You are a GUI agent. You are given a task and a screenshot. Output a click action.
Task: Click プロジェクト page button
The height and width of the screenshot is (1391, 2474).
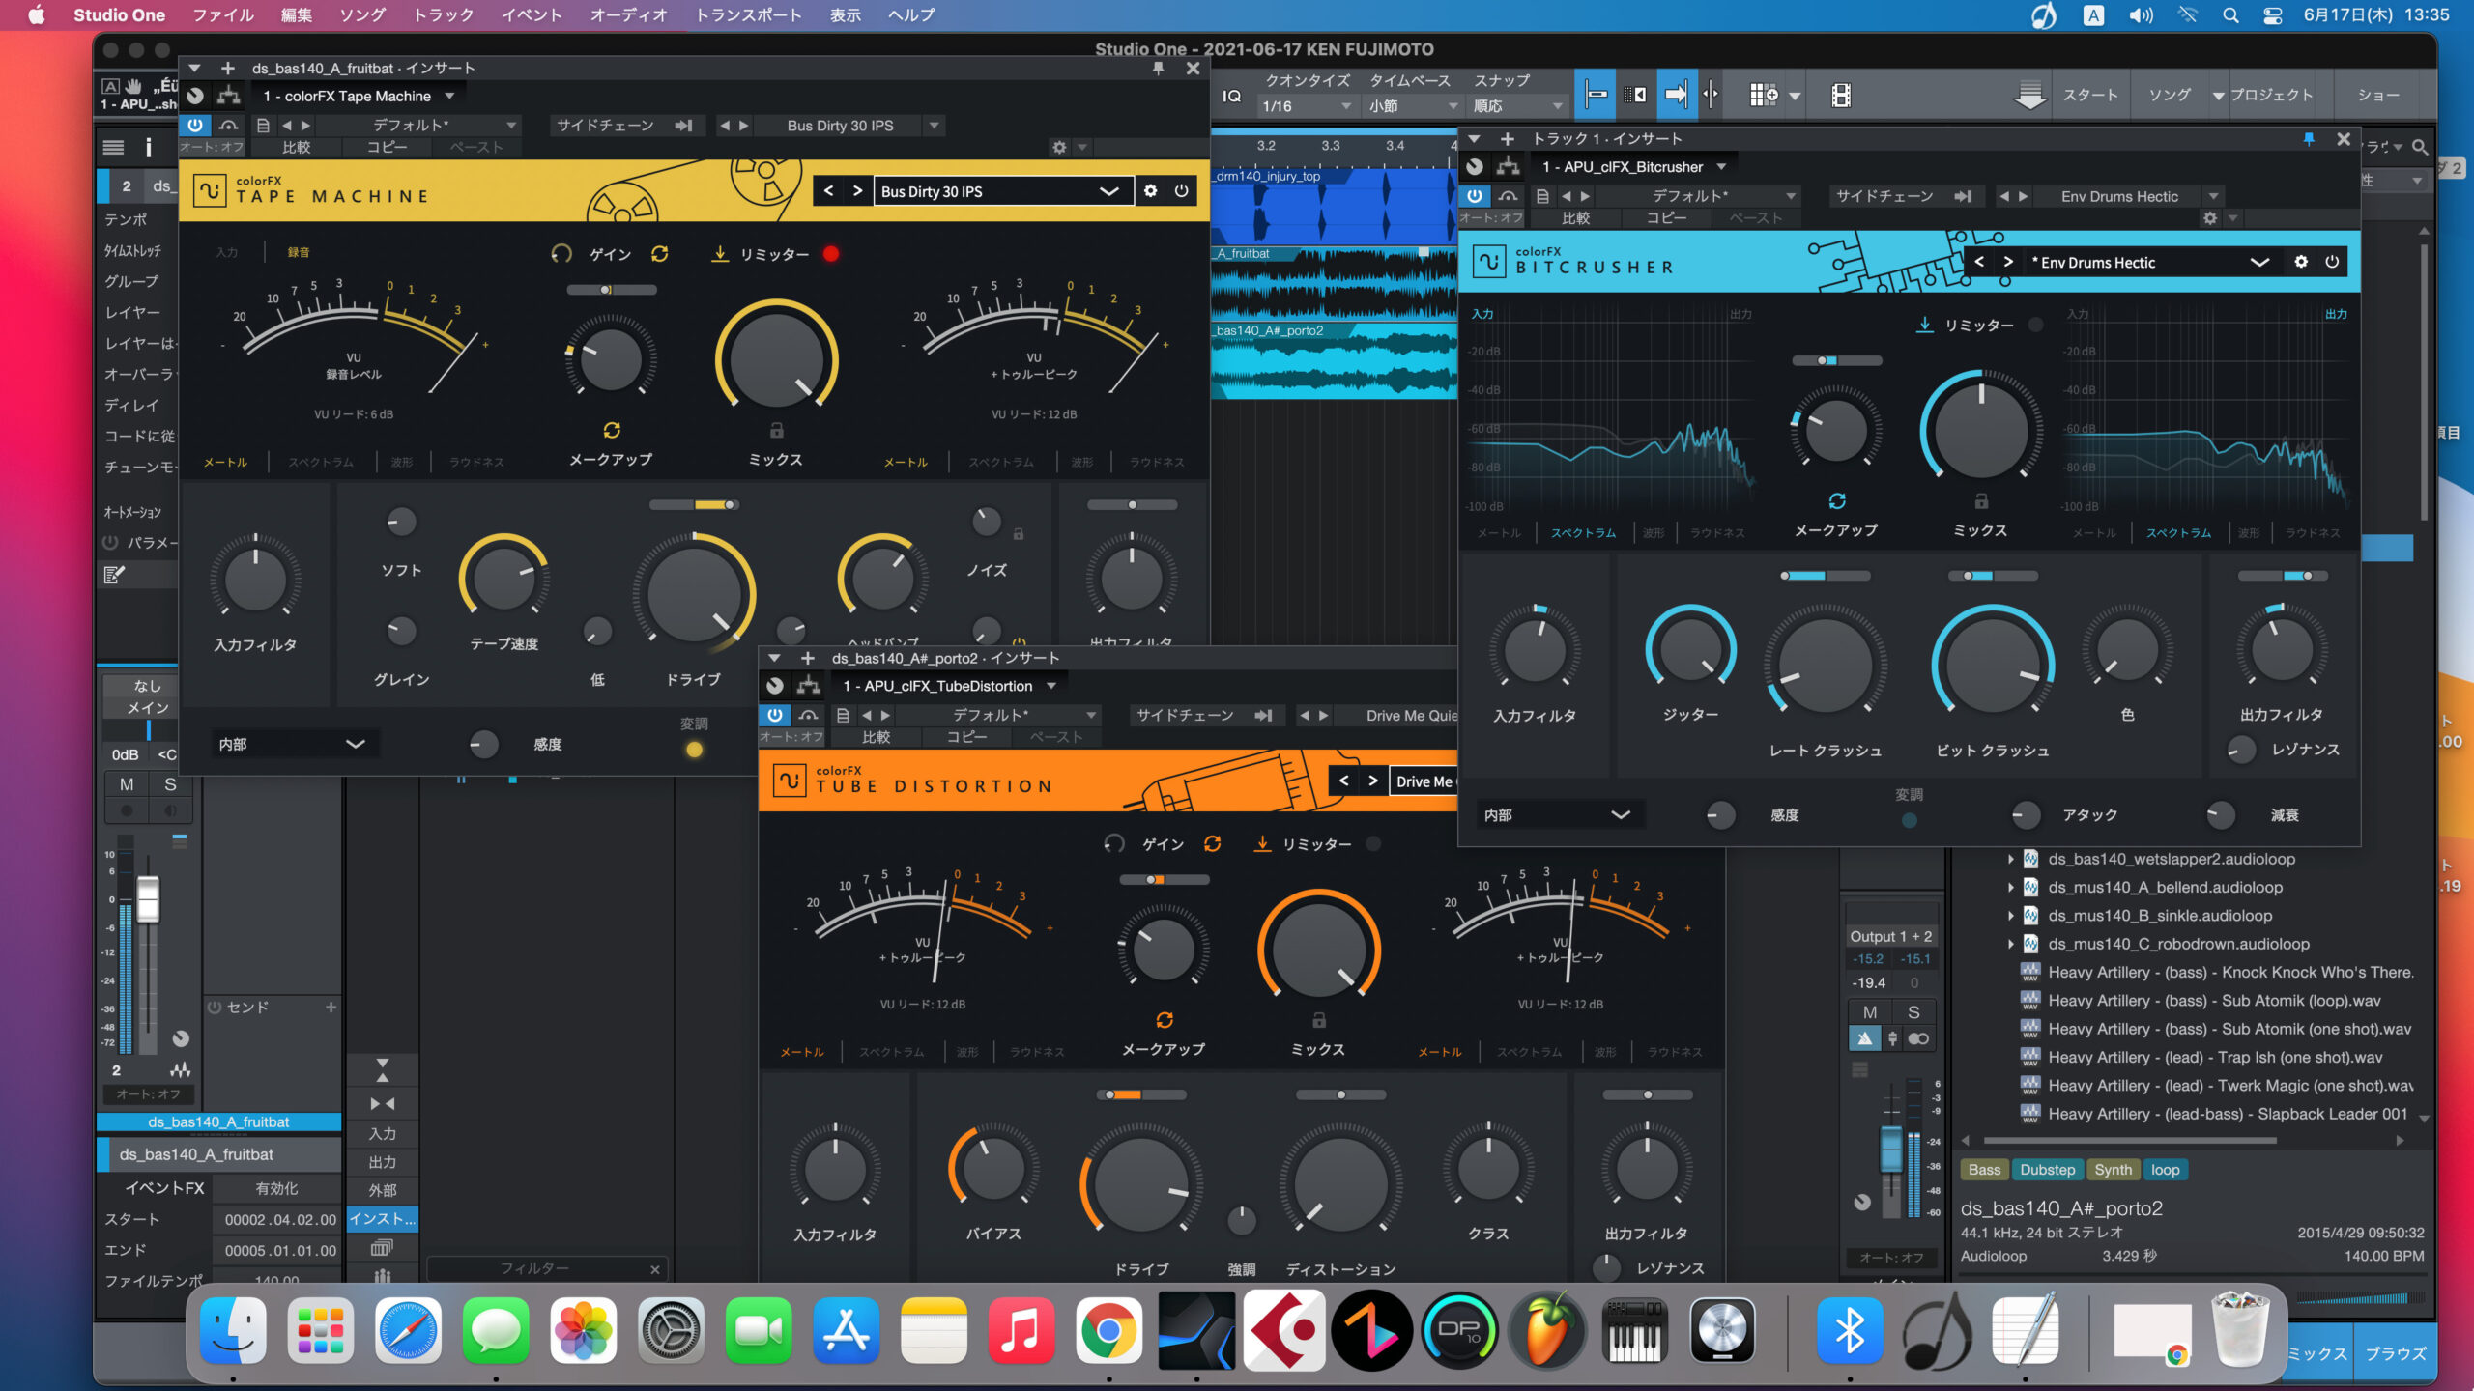pyautogui.click(x=2271, y=96)
